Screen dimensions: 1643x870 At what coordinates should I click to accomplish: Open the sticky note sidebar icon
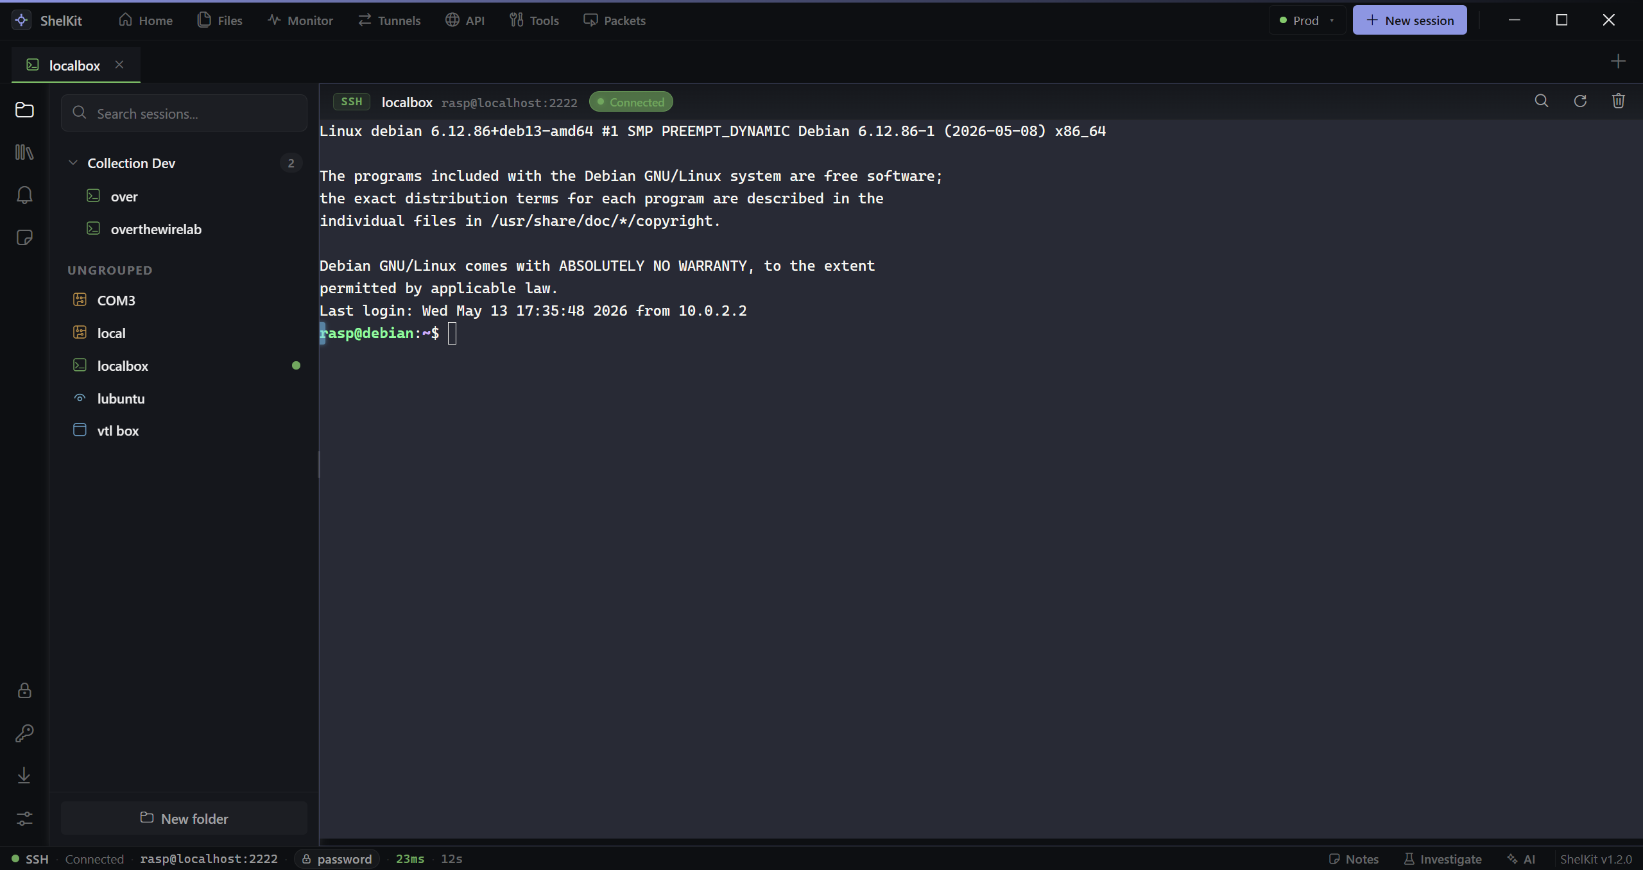tap(24, 238)
